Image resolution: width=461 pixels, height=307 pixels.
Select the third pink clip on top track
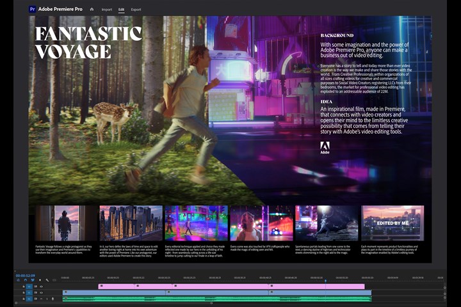point(221,287)
